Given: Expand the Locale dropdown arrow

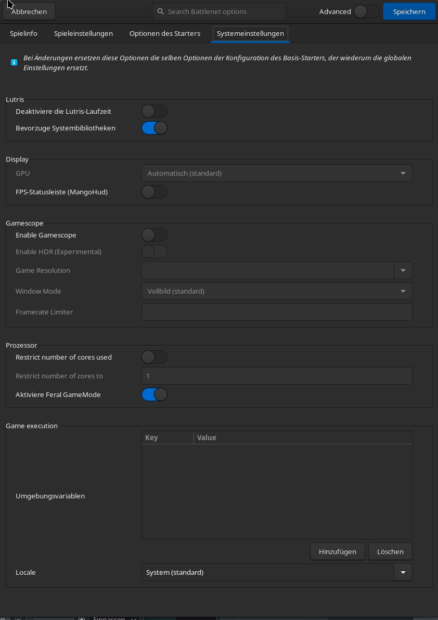Looking at the screenshot, I should [403, 573].
